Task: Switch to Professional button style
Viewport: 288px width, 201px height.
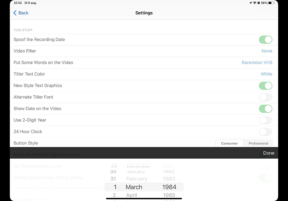Action: coord(258,143)
